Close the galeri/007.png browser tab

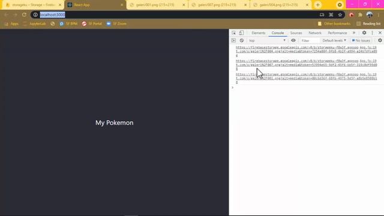(245, 5)
